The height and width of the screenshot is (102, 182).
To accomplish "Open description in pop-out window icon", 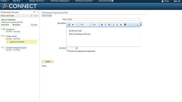I will tap(141, 23).
